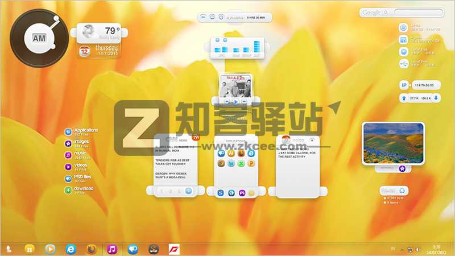The width and height of the screenshot is (455, 256).
Task: Switch to the yellow tab in applications widget
Action: tap(251, 193)
